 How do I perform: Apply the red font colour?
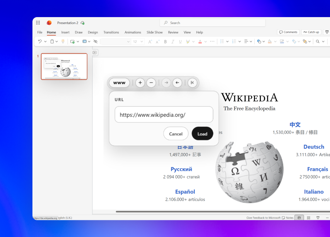point(200,42)
